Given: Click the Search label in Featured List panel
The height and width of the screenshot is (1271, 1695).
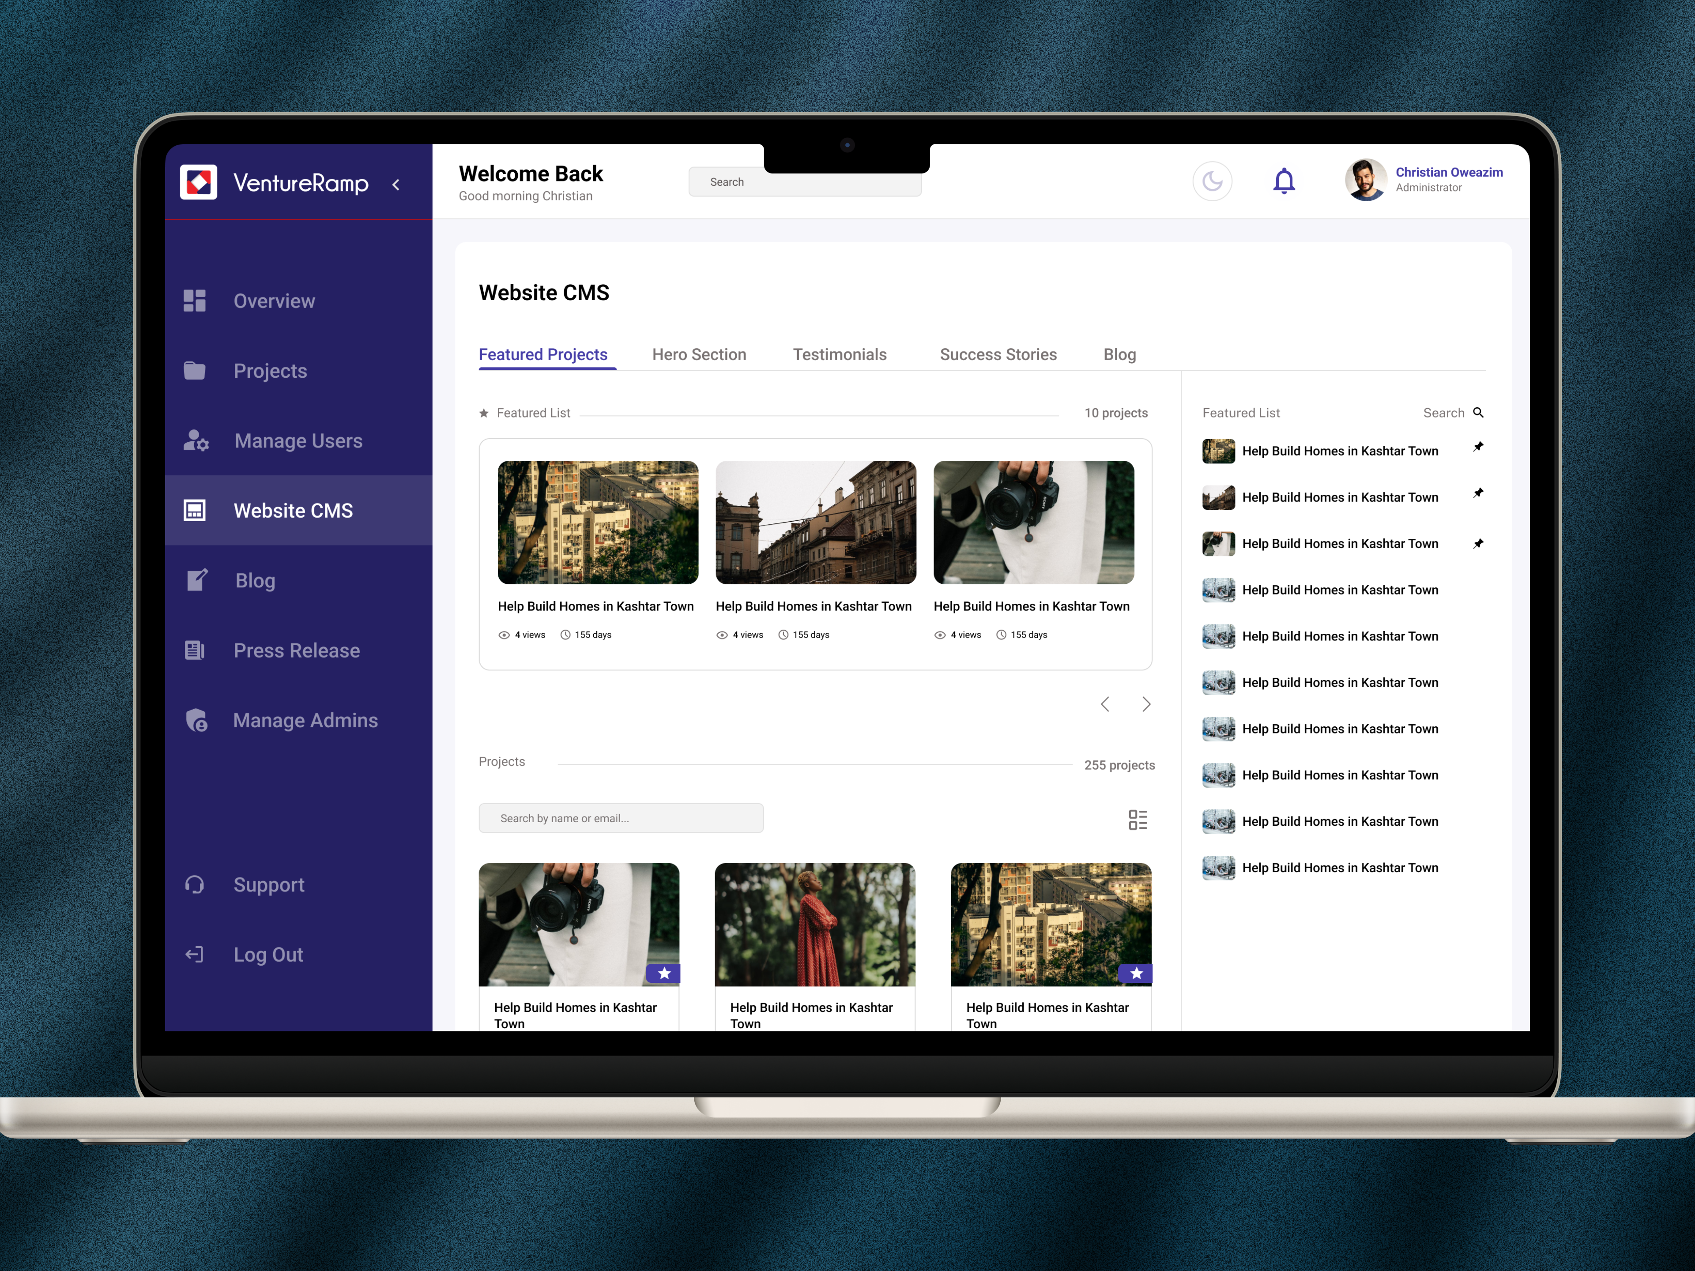Looking at the screenshot, I should [1444, 413].
